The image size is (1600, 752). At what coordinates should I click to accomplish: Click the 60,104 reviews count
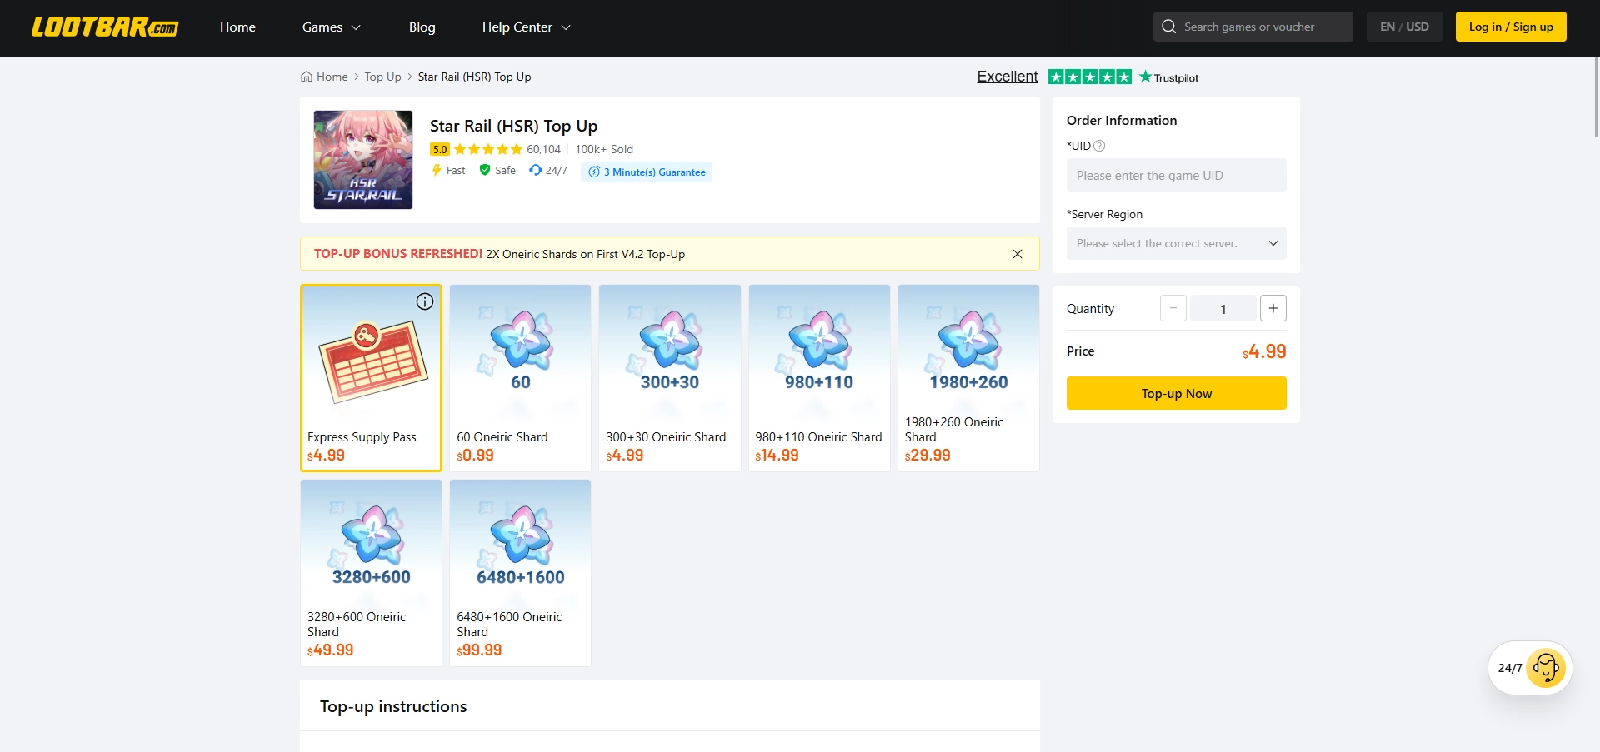(543, 150)
